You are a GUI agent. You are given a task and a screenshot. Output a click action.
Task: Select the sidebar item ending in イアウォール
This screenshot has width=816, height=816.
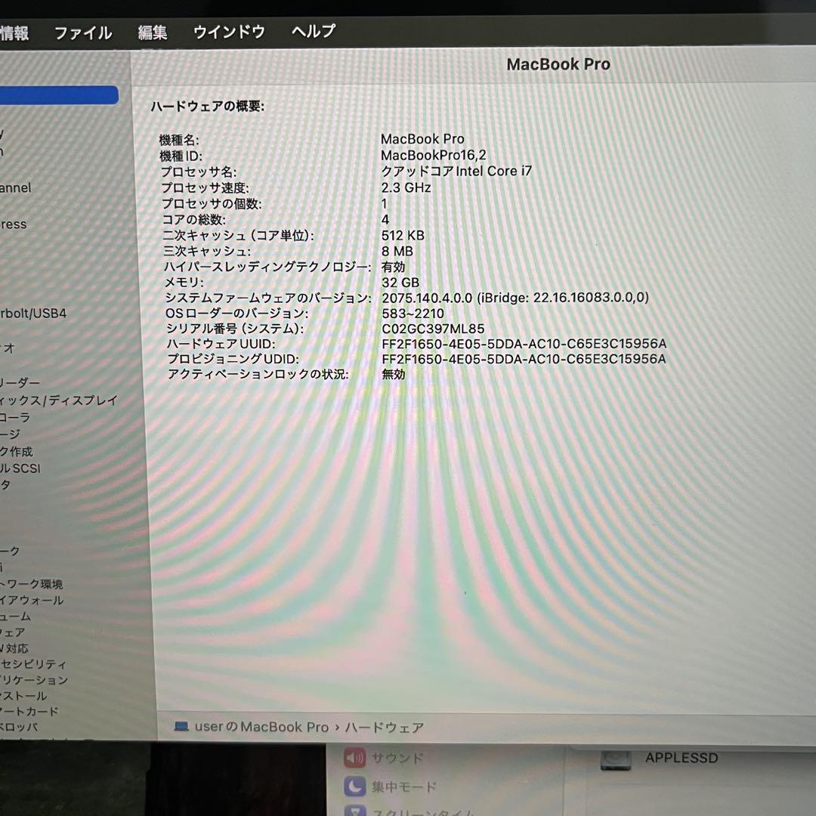(32, 600)
